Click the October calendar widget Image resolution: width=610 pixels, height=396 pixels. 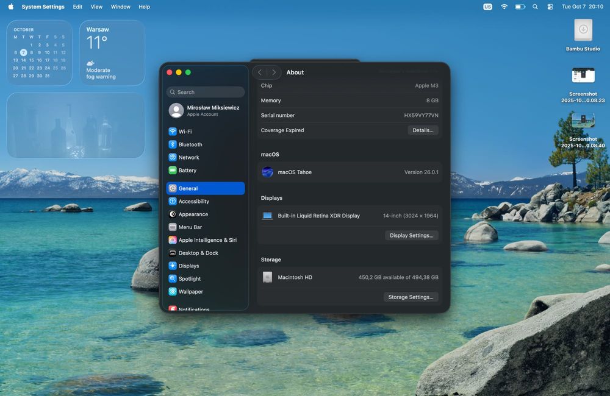point(39,53)
